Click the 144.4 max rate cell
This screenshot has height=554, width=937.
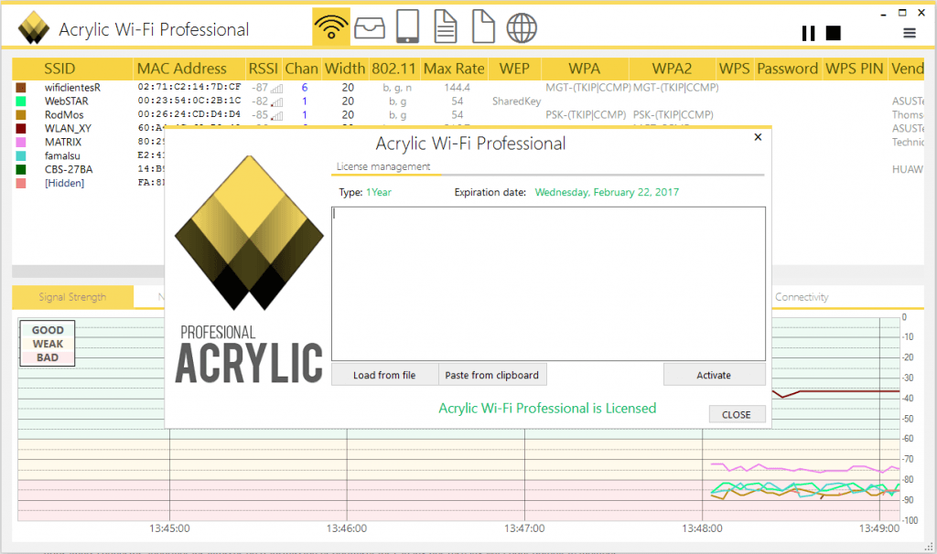pyautogui.click(x=458, y=88)
